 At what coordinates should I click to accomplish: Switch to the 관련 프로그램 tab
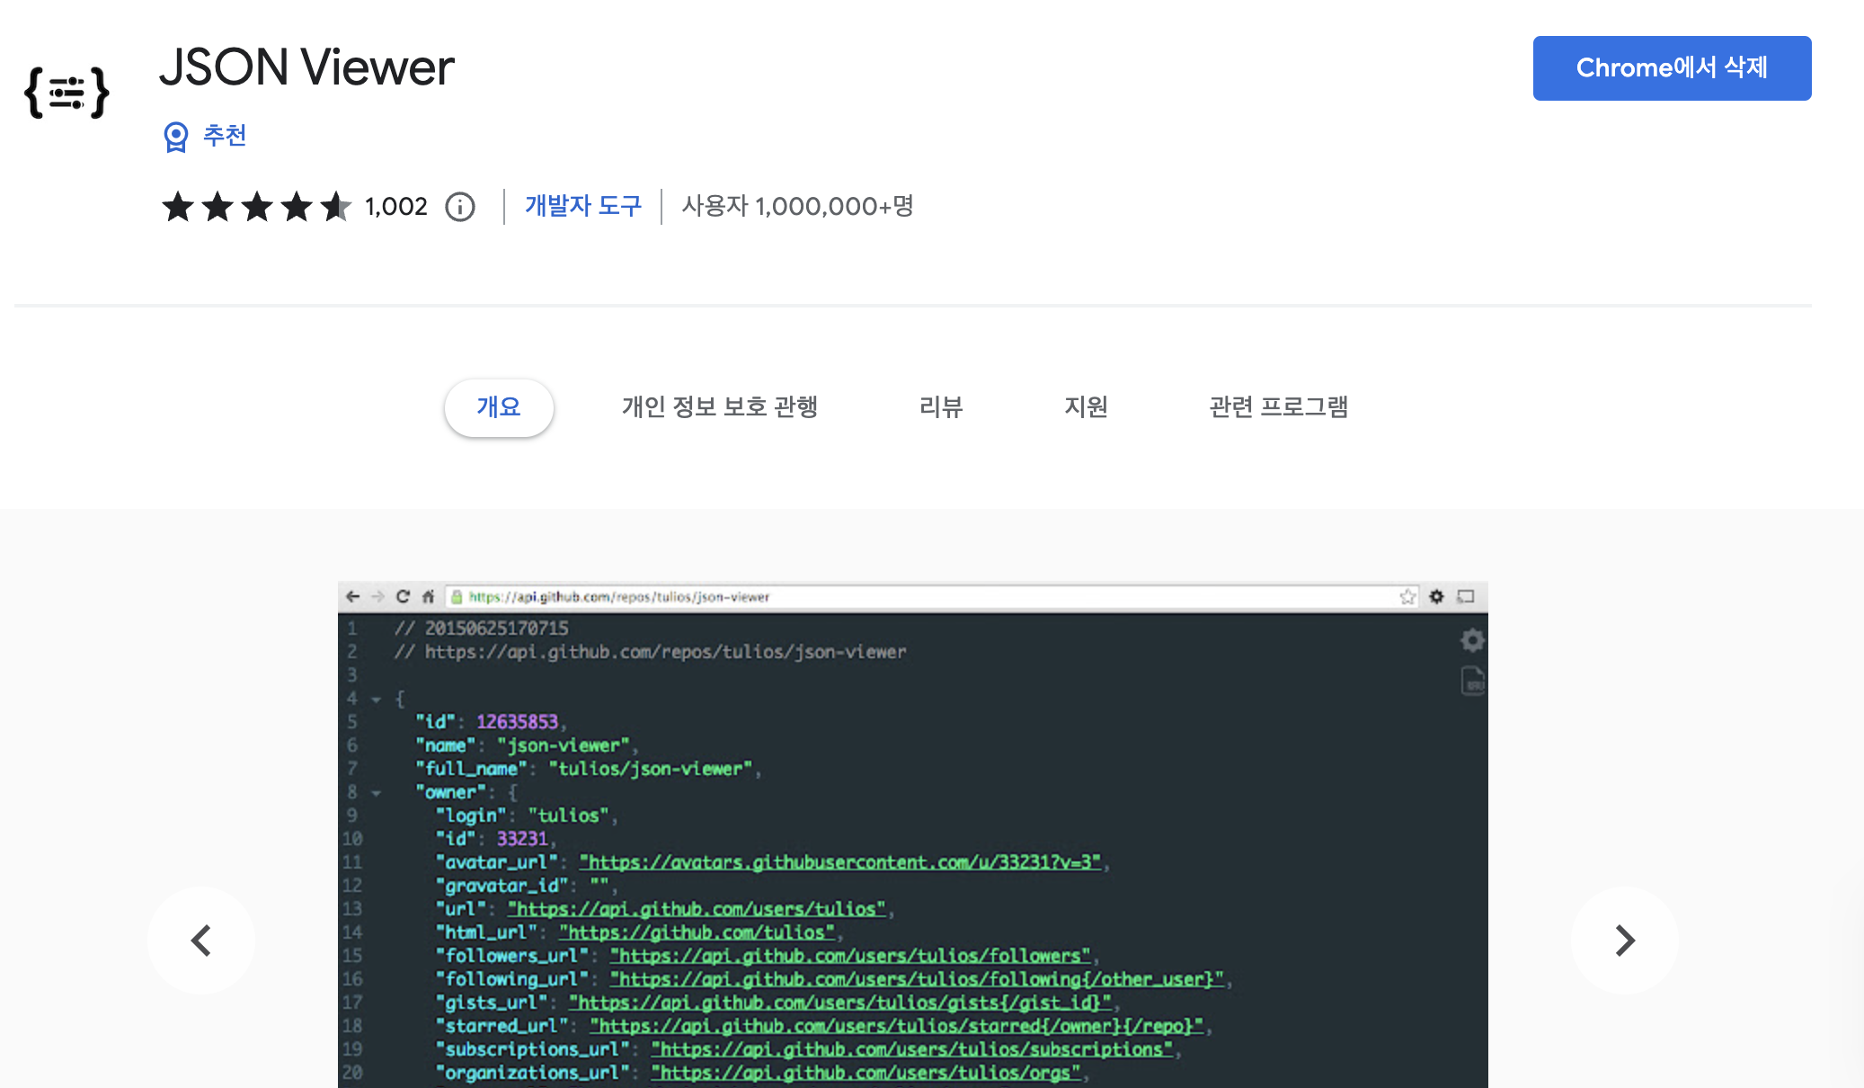point(1278,407)
